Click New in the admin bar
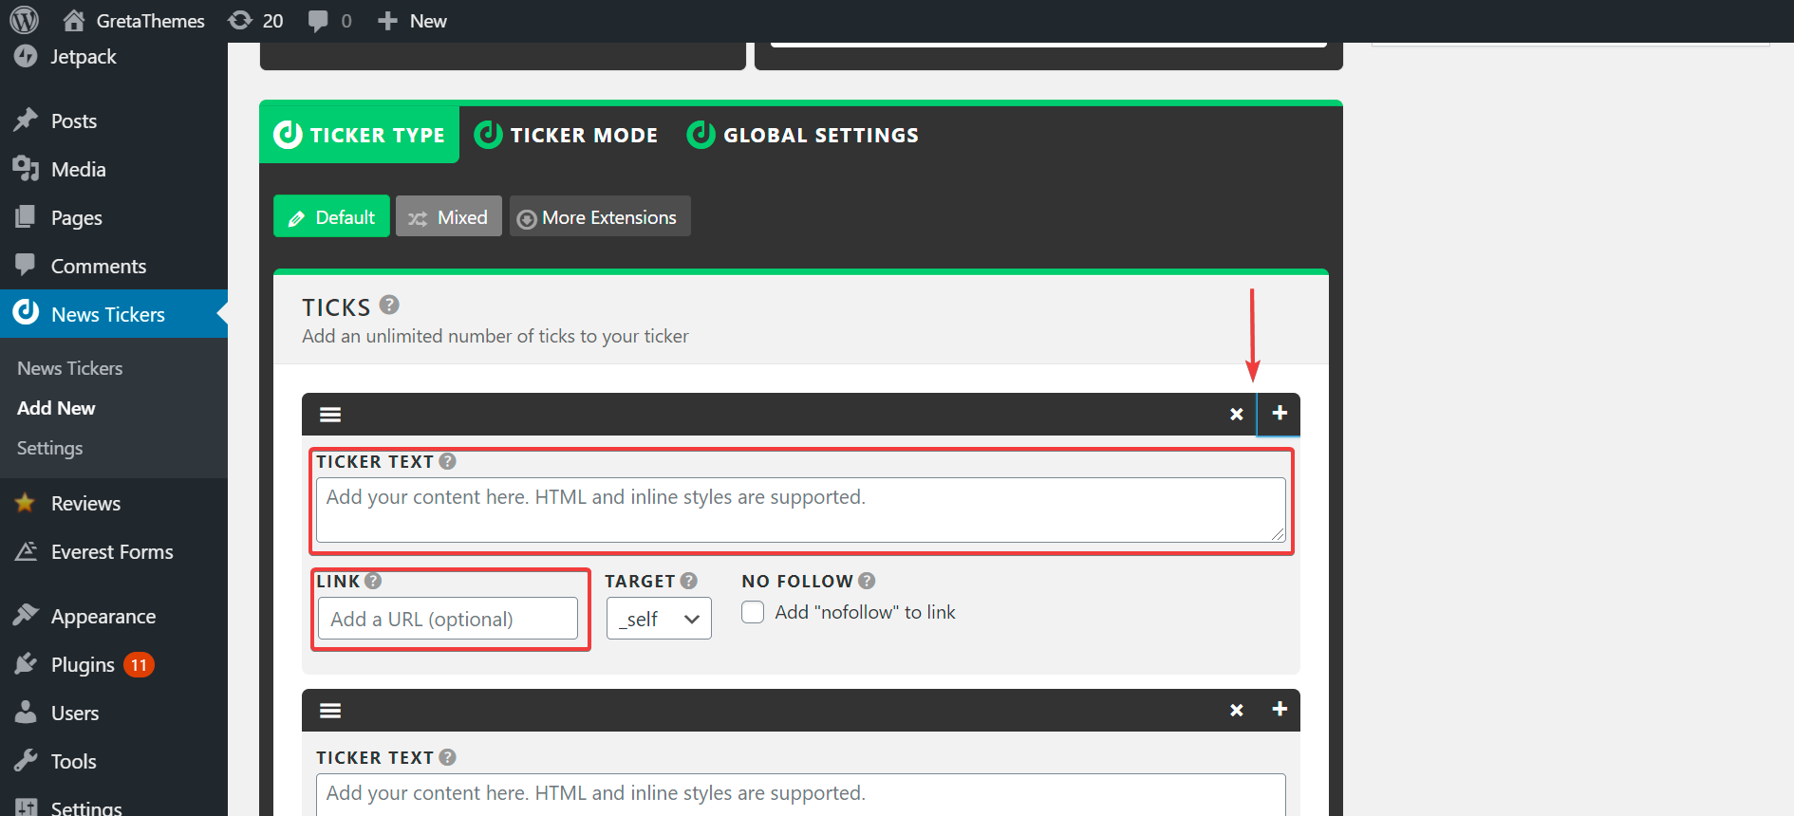 click(412, 21)
